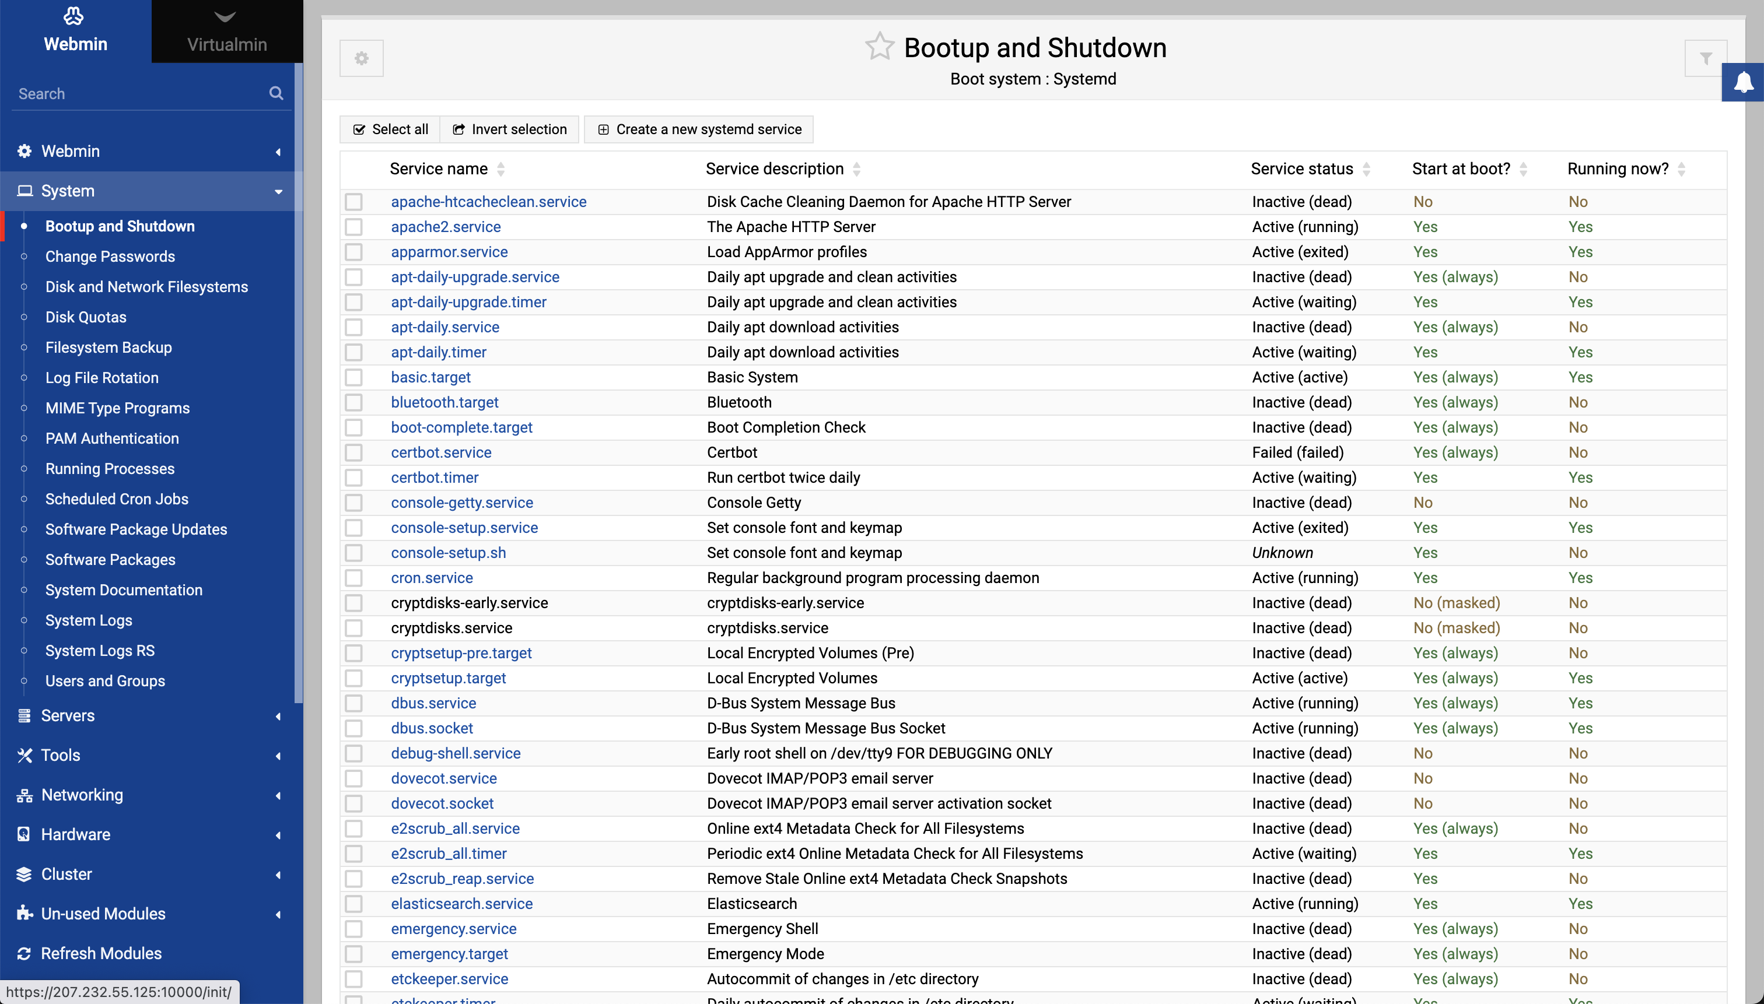The width and height of the screenshot is (1764, 1004).
Task: Click Create a new systemd service
Action: (x=699, y=129)
